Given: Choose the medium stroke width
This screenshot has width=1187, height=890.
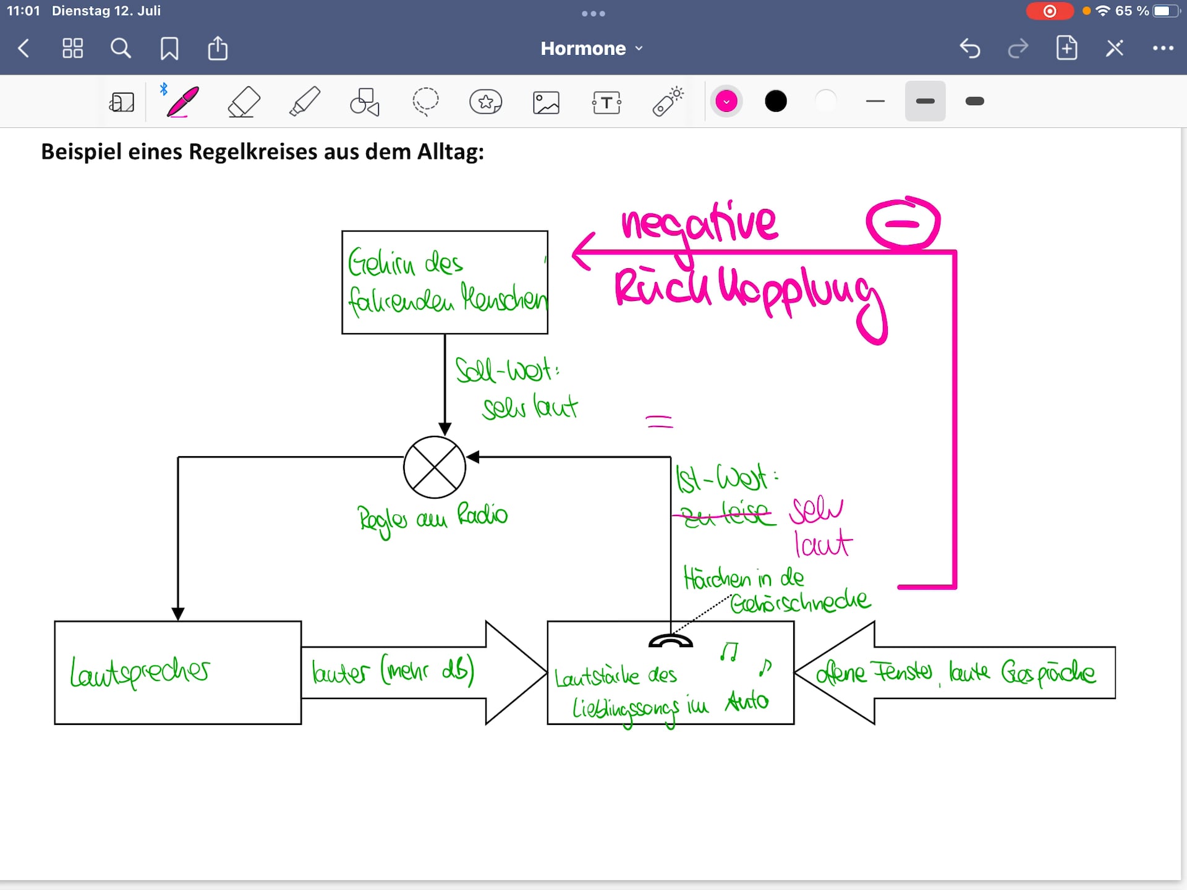Looking at the screenshot, I should click(925, 101).
